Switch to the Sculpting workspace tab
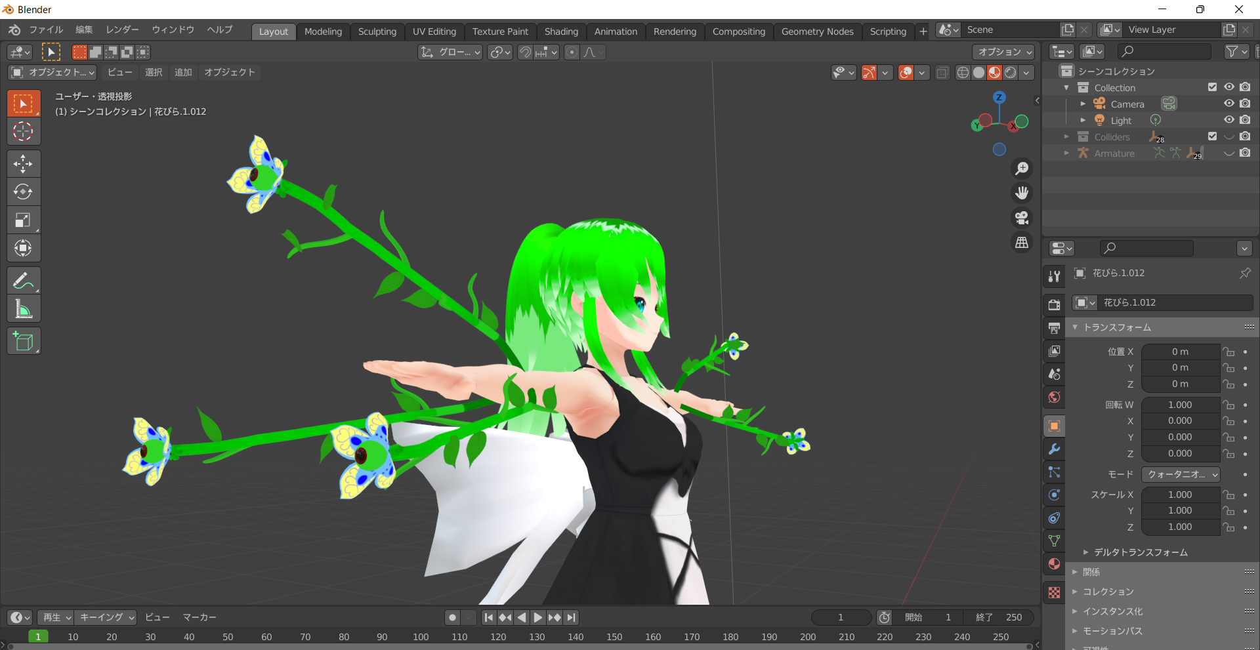Screen dimensions: 1260x650 point(377,31)
